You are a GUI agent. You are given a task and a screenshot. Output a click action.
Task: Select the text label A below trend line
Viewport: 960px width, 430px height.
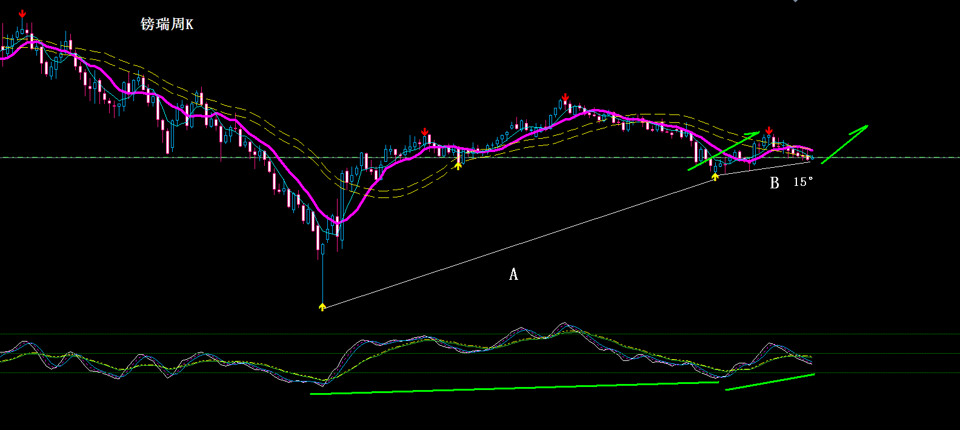coord(513,274)
